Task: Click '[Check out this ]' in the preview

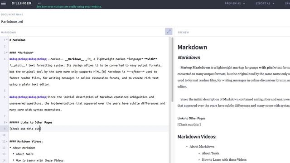Action: [x=189, y=125]
